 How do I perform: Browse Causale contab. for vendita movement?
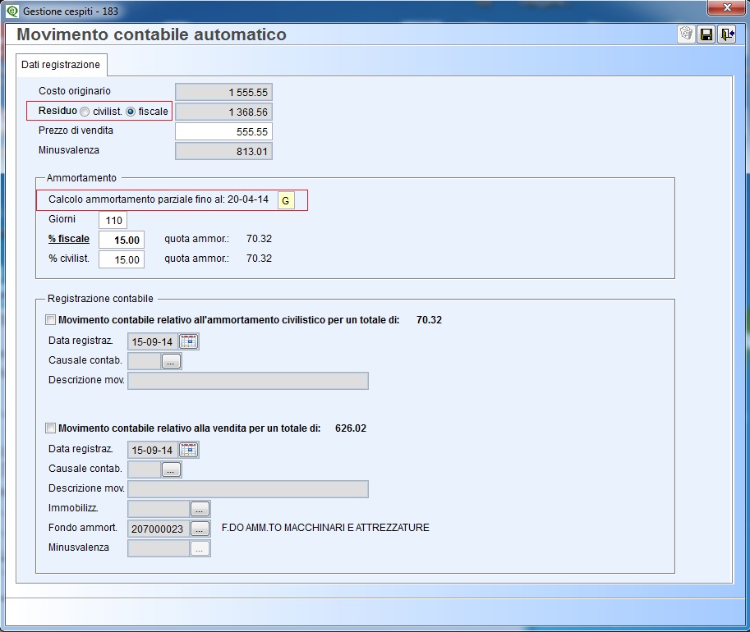[x=171, y=469]
